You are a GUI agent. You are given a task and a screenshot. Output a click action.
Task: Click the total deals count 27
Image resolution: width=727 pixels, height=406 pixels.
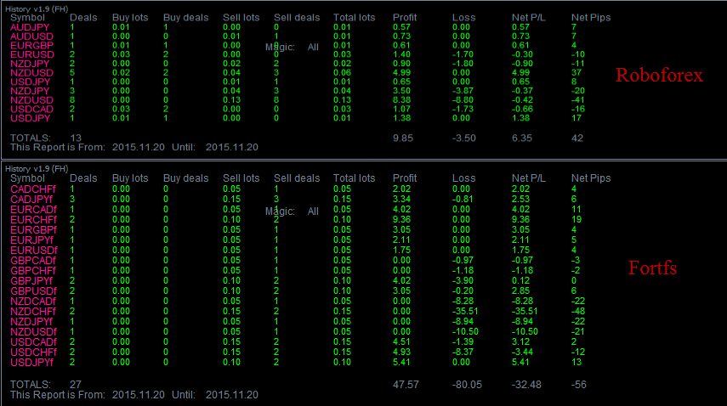pyautogui.click(x=76, y=385)
